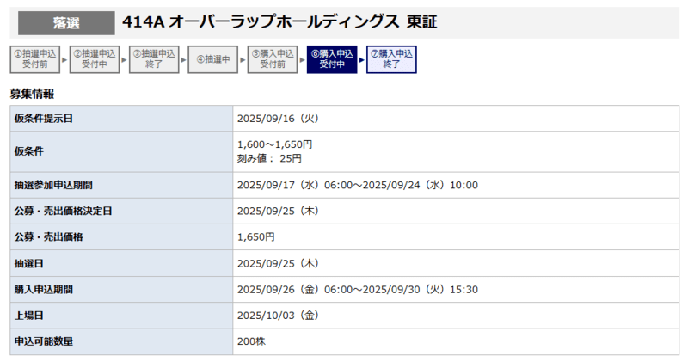
Task: Click the 1,600～1,650円 price range value
Action: [274, 144]
